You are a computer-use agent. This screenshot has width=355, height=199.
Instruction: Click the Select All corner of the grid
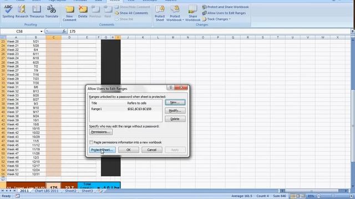(x=3, y=38)
